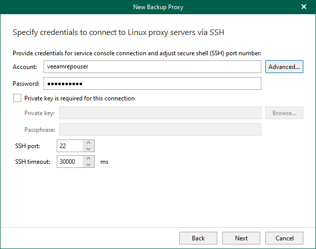316x249 pixels.
Task: Click the Account input field
Action: pyautogui.click(x=152, y=67)
